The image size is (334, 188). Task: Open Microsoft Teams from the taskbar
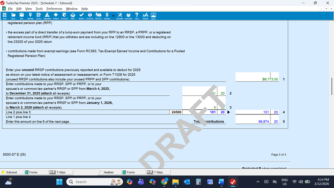pos(141,182)
